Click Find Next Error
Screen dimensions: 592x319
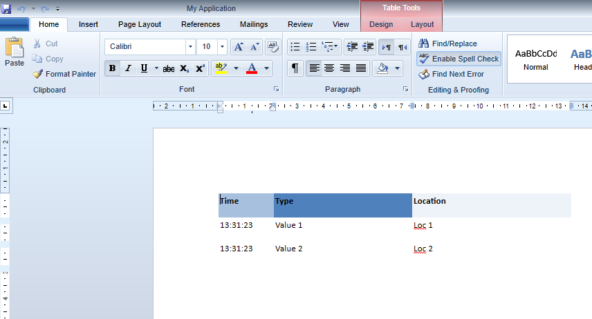click(x=451, y=74)
